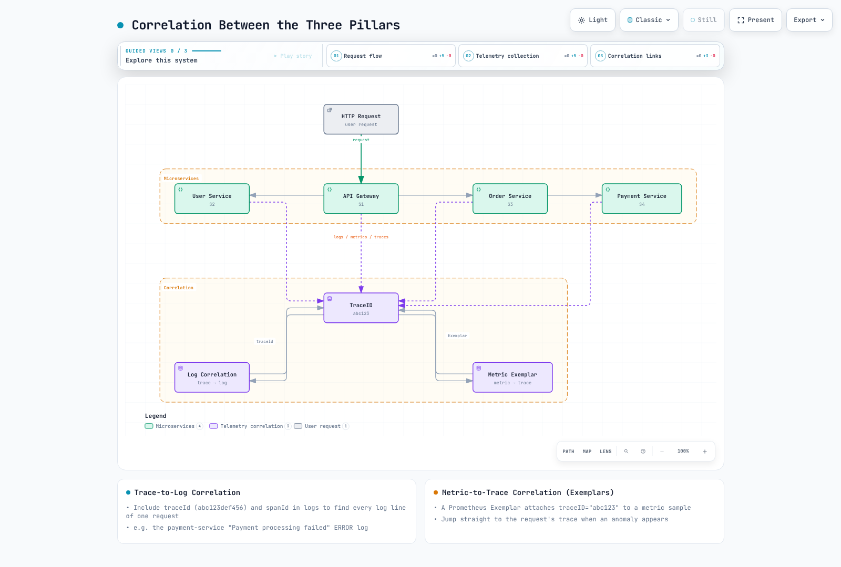This screenshot has width=841, height=567.
Task: Toggle User request legend swatch
Action: tap(298, 426)
